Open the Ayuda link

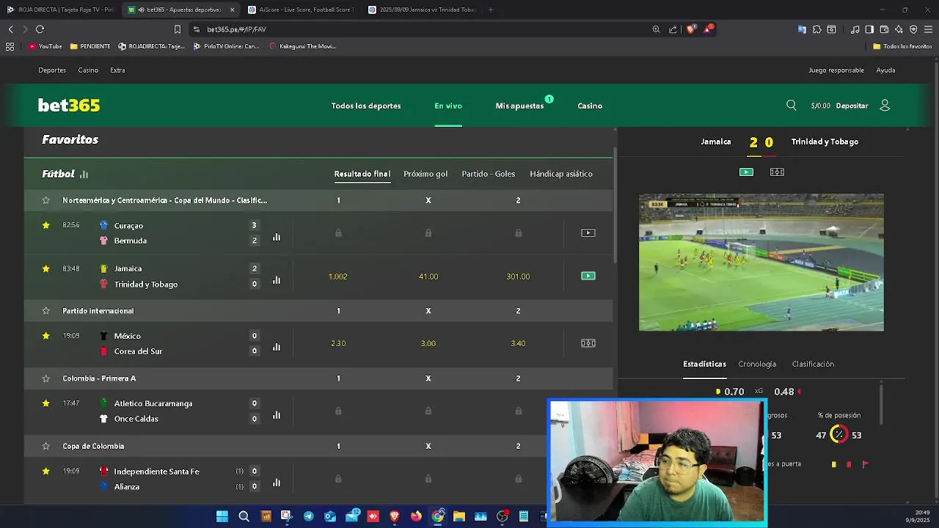pos(885,70)
